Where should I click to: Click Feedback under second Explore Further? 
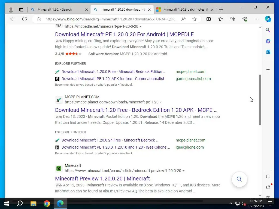pos(126,153)
